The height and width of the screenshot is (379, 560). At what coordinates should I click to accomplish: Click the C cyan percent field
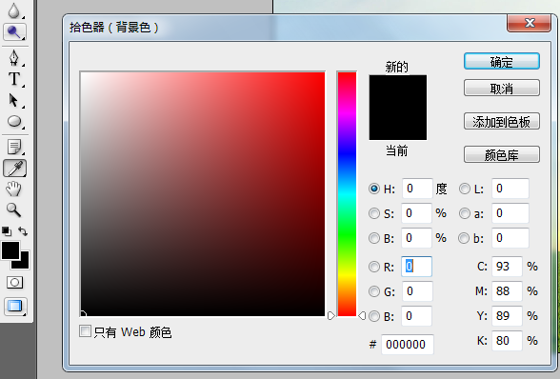click(507, 267)
